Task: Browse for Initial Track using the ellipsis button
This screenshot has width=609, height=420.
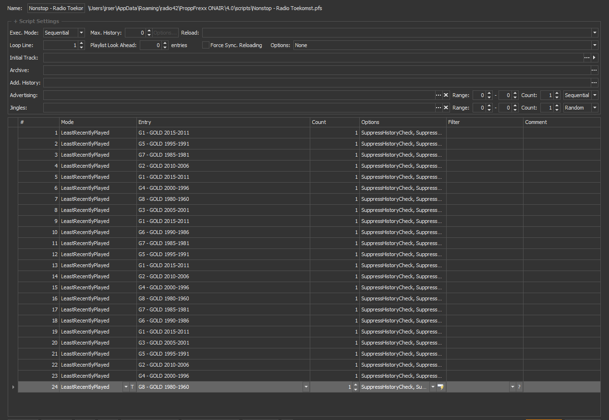Action: tap(587, 58)
